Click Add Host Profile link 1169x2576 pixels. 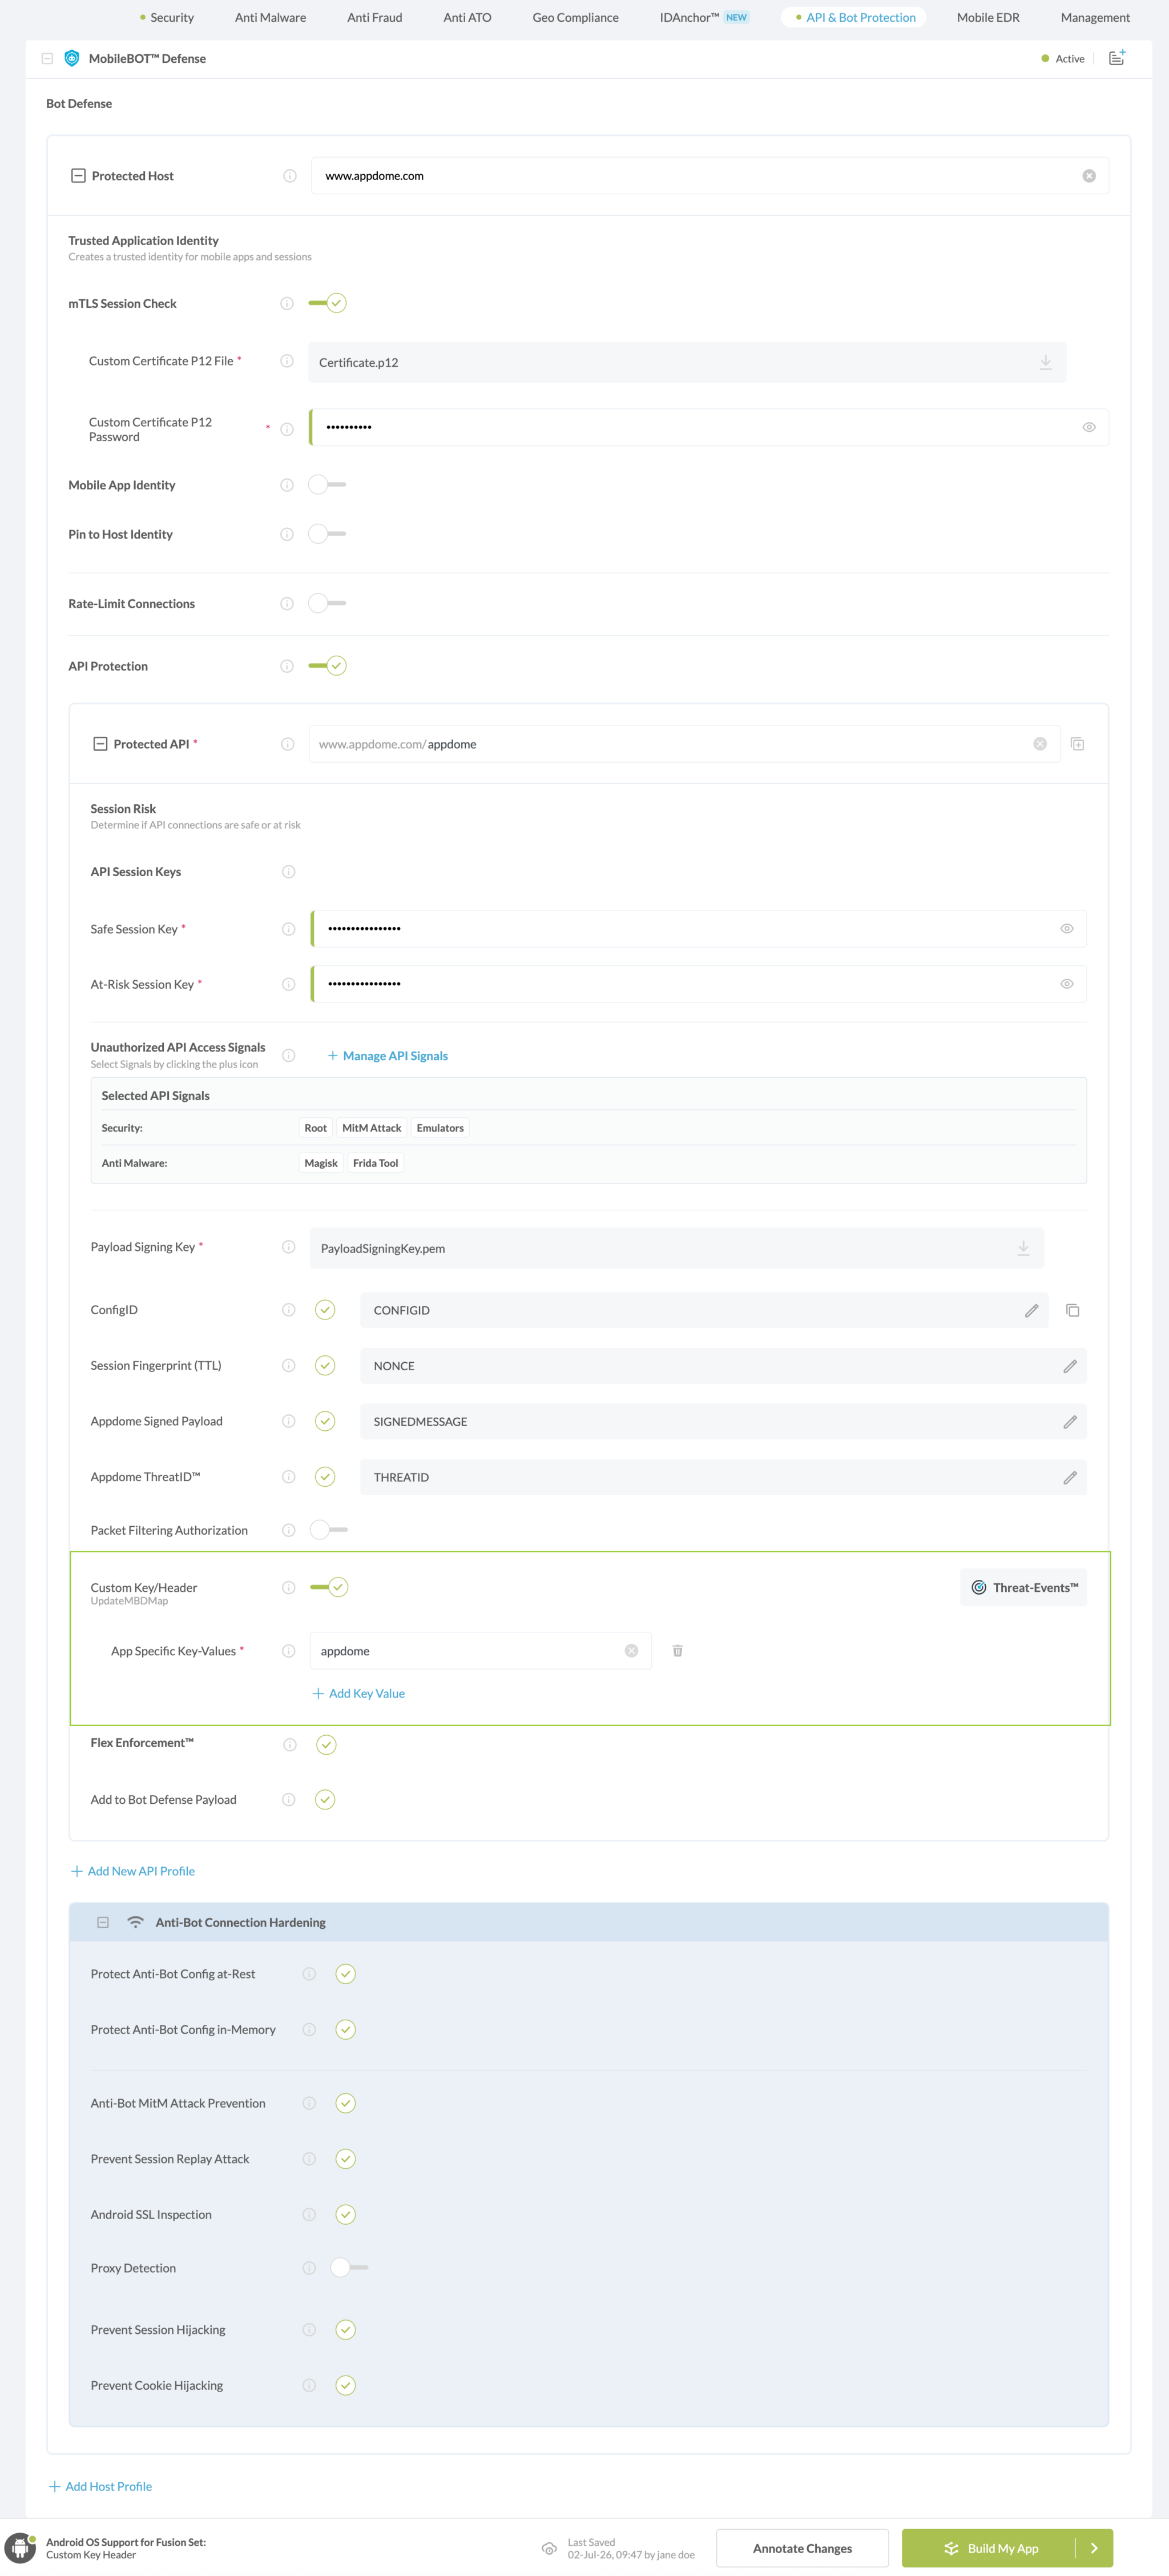coord(101,2486)
